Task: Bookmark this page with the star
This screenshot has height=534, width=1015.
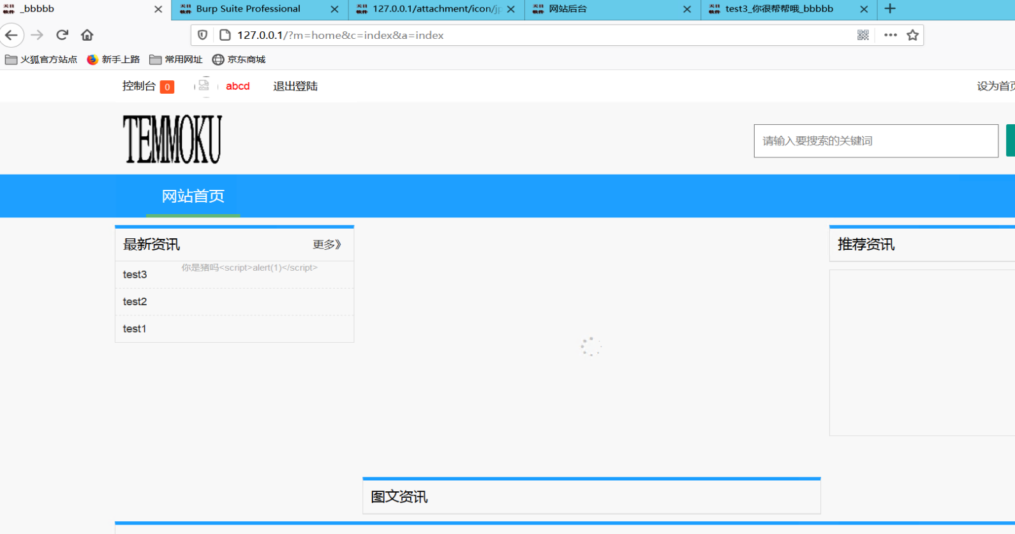Action: click(x=913, y=35)
